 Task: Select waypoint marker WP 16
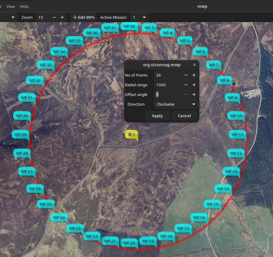tap(199, 217)
